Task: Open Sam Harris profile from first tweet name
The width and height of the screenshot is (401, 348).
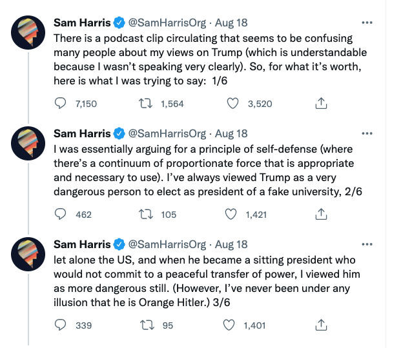Action: click(82, 23)
